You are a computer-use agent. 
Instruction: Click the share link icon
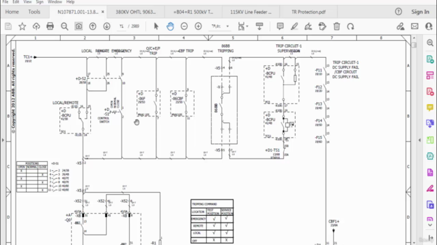(x=401, y=27)
